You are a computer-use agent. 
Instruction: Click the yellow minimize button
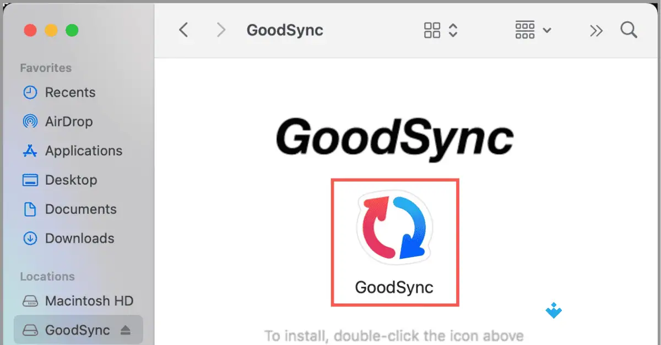(52, 30)
